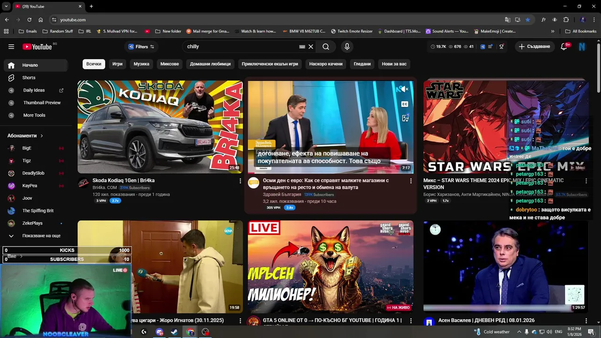Bookmark star icon in address bar

point(528,20)
